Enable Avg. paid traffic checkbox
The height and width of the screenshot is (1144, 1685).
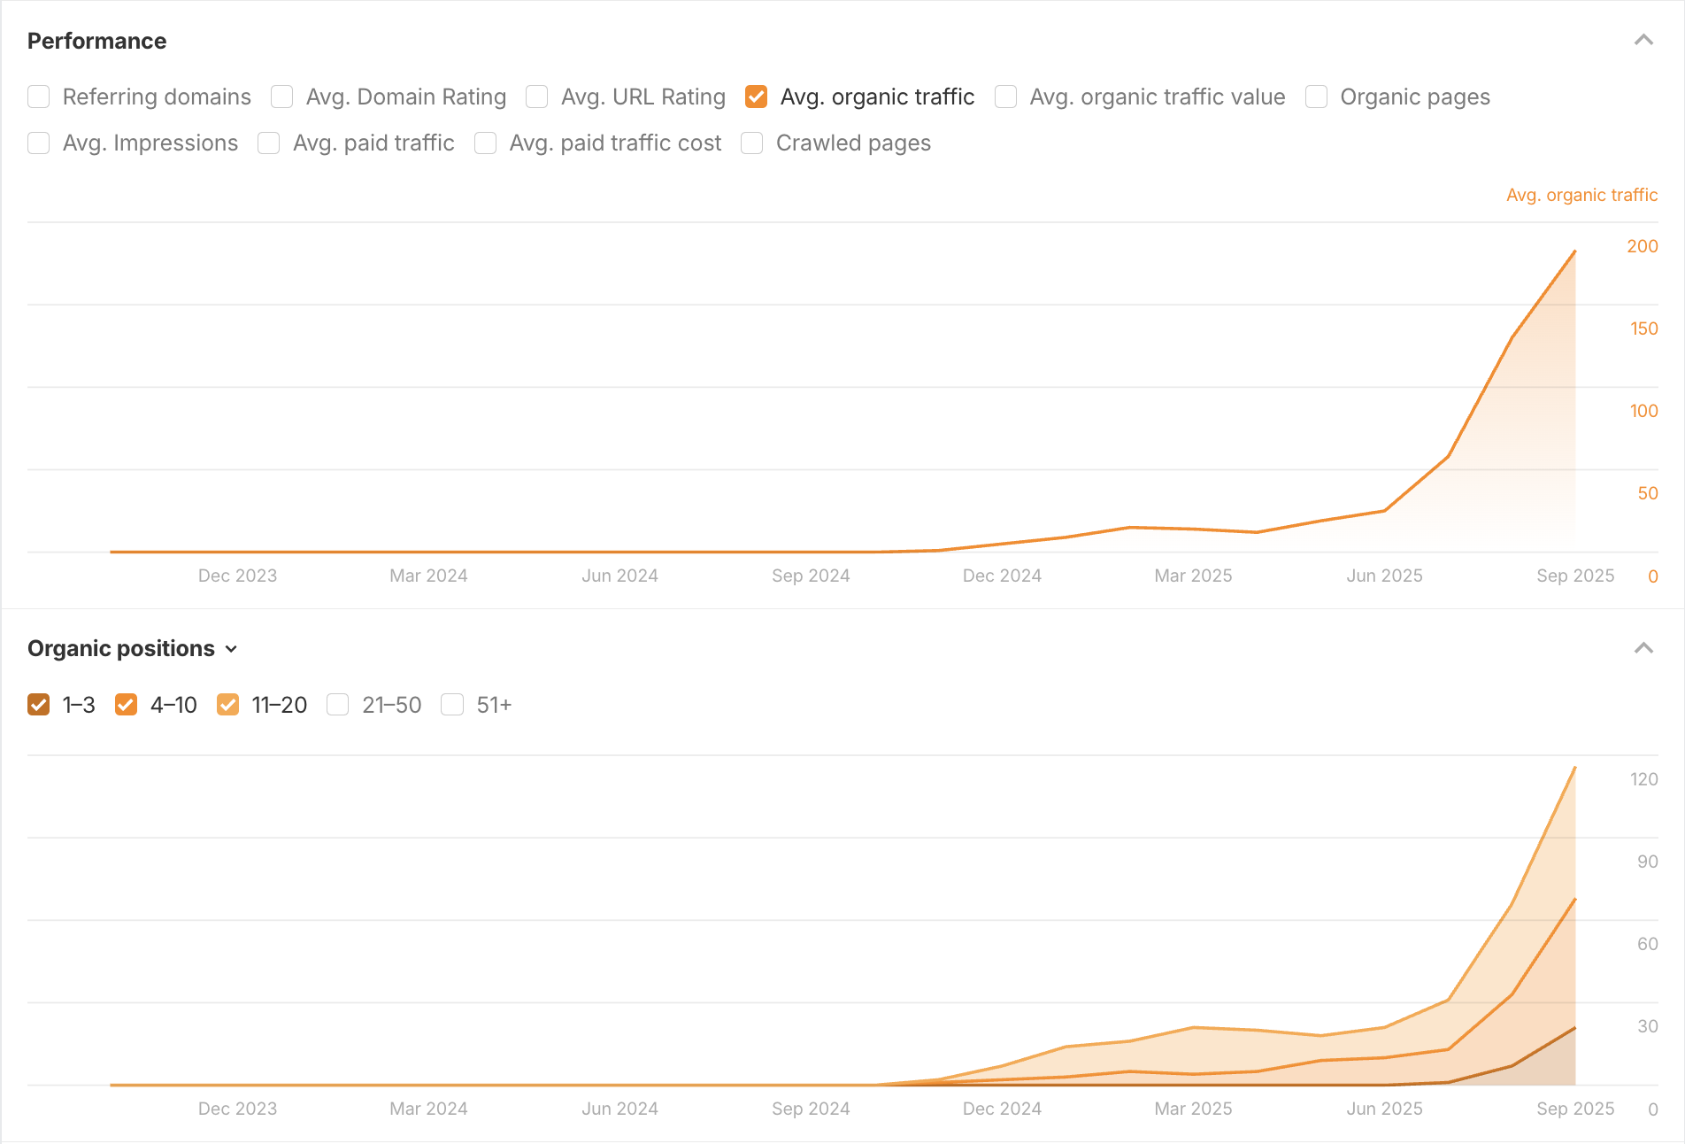pos(269,143)
